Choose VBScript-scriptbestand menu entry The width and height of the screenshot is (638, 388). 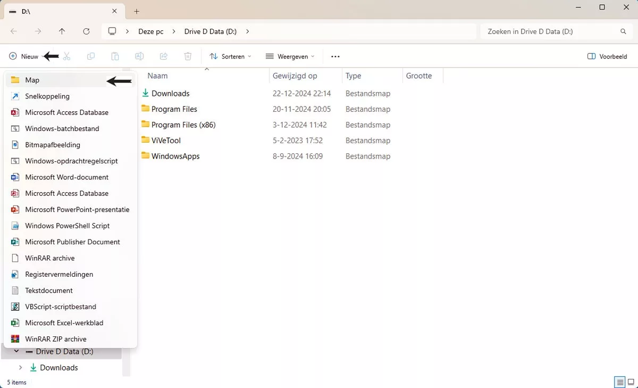coord(70,307)
